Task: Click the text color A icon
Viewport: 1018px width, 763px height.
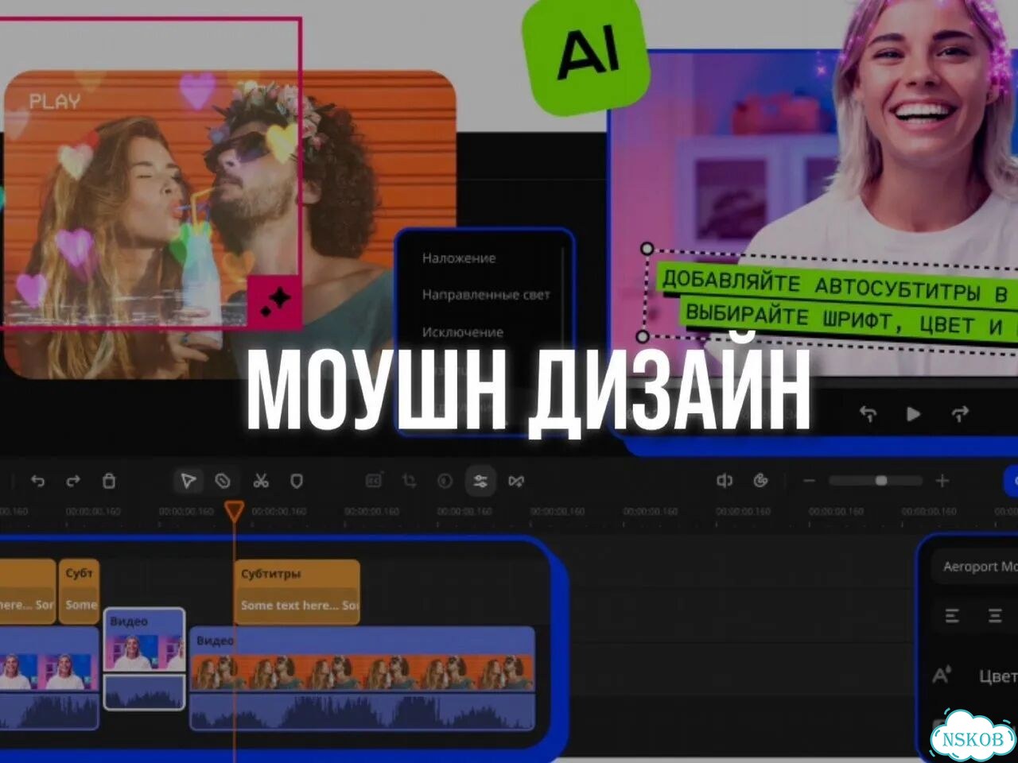Action: pos(942,676)
